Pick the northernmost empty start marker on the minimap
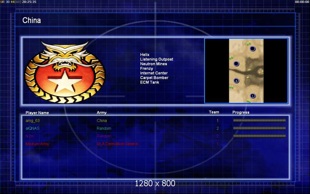 pos(253,48)
